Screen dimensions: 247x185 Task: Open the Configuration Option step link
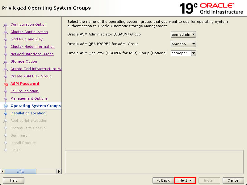click(x=28, y=24)
